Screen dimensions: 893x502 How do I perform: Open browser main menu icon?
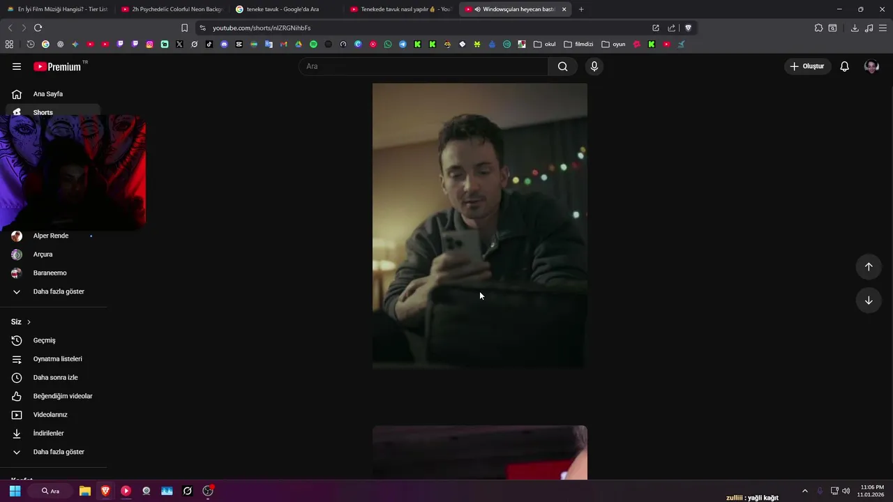click(883, 28)
